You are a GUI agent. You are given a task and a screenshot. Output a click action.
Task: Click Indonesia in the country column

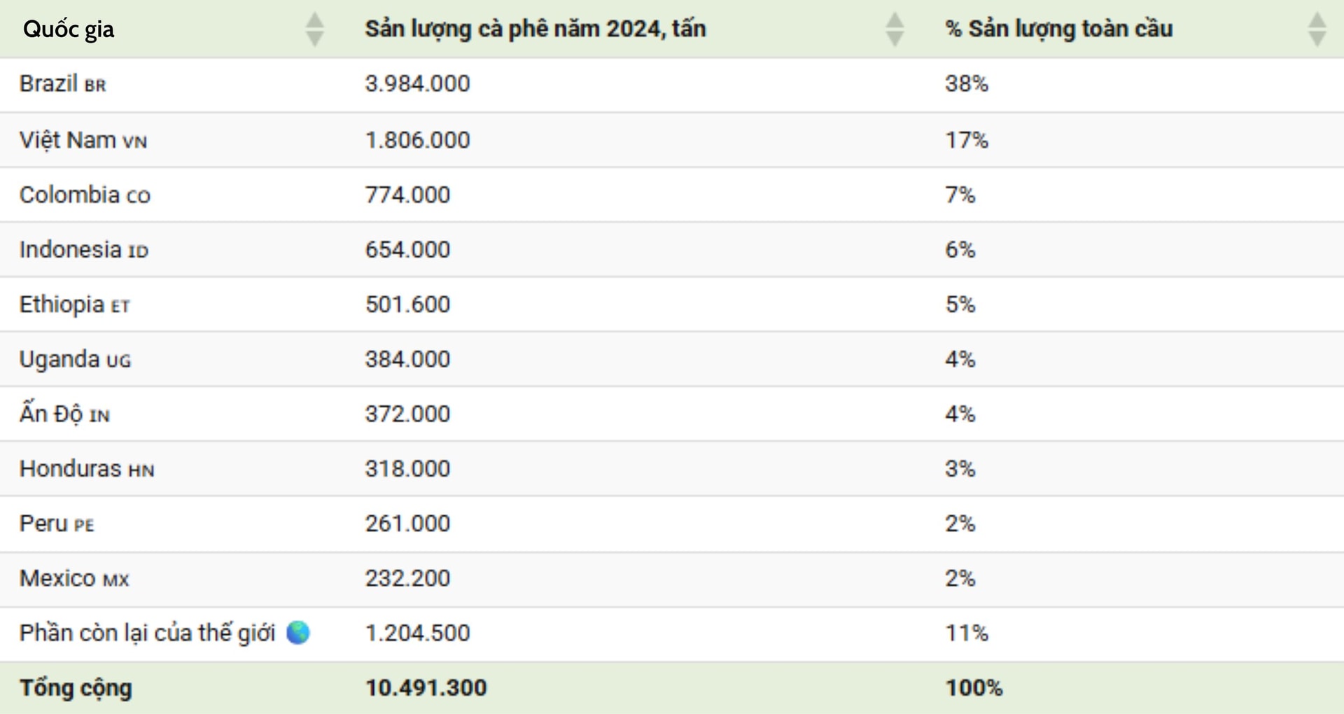(70, 250)
